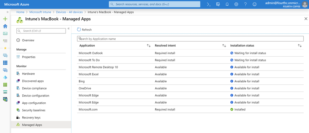The image size is (309, 133).
Task: Click the Installed status text for Microsoft.com
Action: (240, 109)
